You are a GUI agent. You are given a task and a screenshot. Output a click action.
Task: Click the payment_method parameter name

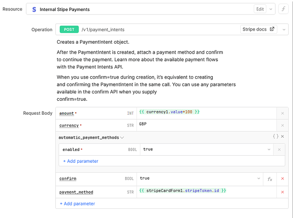(76, 192)
